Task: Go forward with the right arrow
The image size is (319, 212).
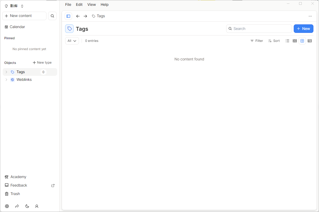Action: (x=85, y=16)
